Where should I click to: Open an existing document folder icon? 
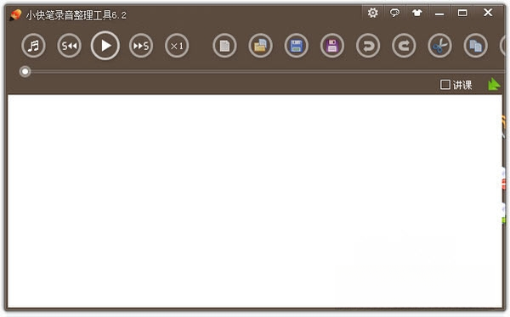point(261,46)
